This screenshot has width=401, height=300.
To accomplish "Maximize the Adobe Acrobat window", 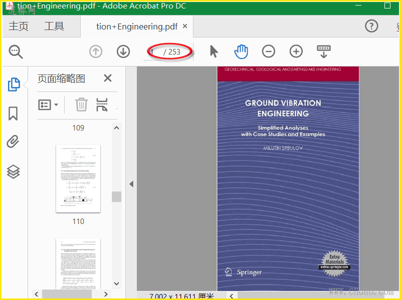I will (x=387, y=5).
